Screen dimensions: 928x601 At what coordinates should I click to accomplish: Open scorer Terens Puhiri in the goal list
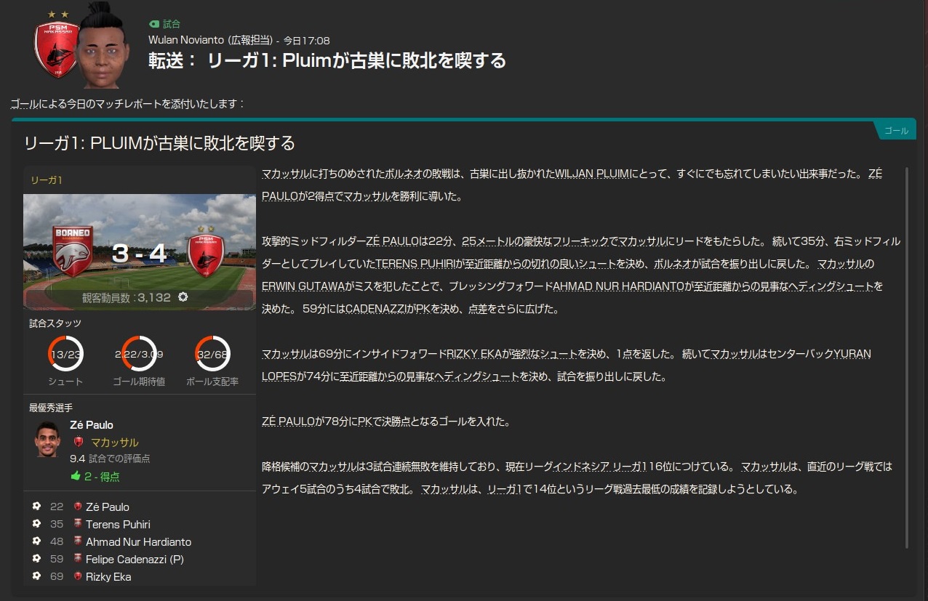[119, 524]
